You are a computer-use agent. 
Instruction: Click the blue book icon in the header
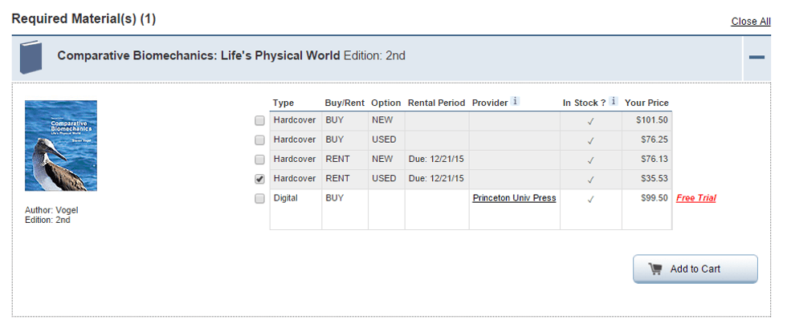pyautogui.click(x=31, y=57)
